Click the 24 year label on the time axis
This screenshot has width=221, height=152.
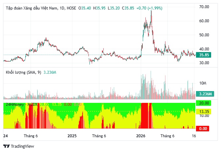(6, 136)
